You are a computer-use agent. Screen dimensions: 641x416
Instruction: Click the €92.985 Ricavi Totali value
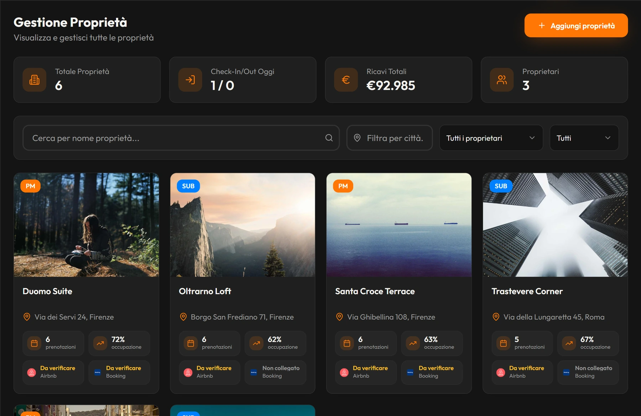391,85
